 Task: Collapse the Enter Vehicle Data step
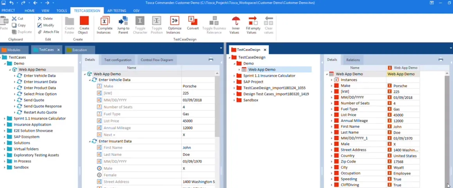(x=90, y=80)
